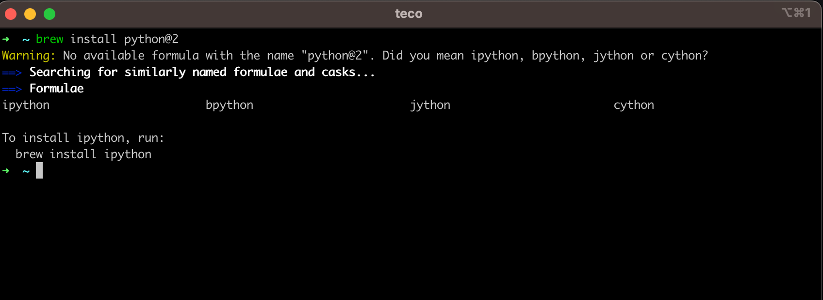Click the cursor block at the empty prompt
Image resolution: width=823 pixels, height=300 pixels.
[x=39, y=170]
